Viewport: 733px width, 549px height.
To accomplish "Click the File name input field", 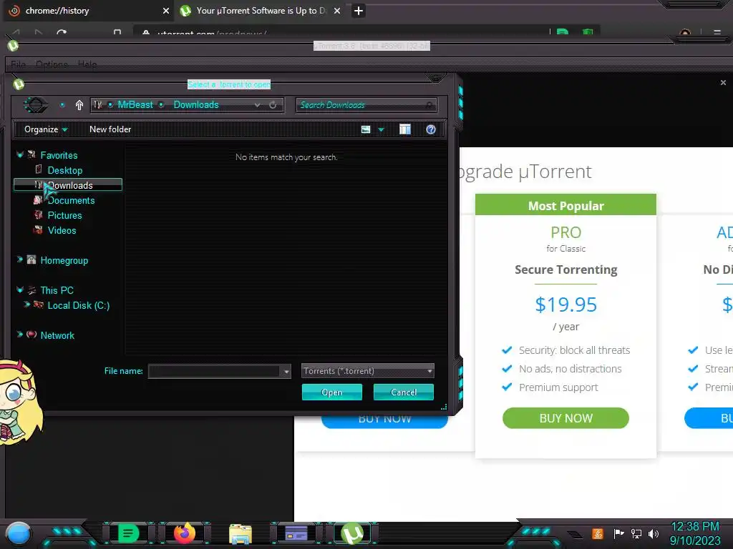I will pos(215,371).
